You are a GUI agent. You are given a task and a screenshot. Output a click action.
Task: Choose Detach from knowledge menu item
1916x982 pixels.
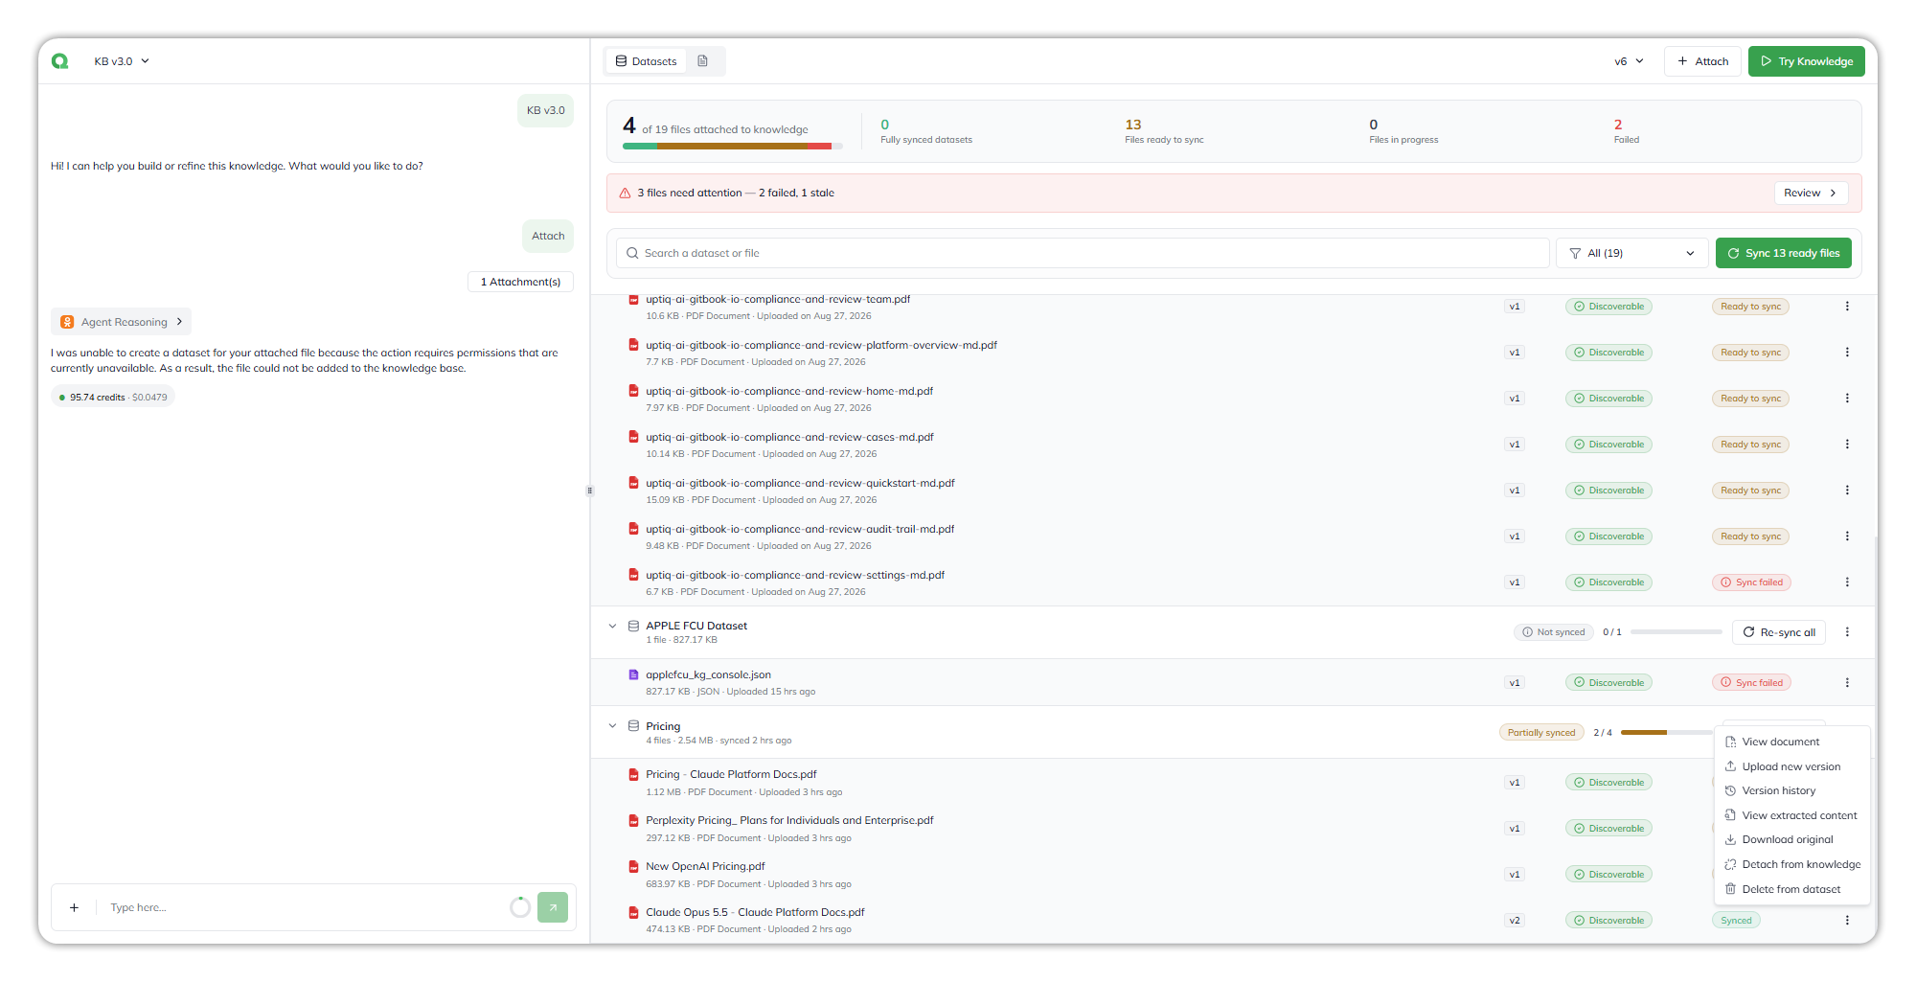tap(1791, 865)
